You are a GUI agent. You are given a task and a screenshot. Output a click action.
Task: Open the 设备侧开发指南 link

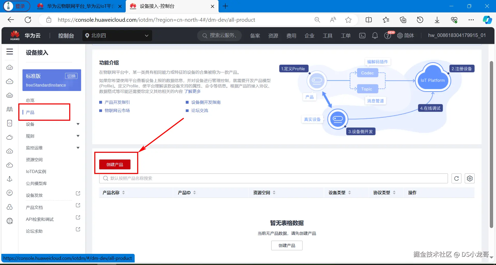click(206, 102)
